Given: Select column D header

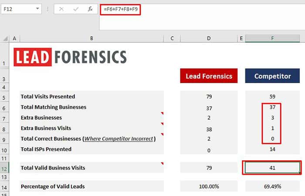Looking at the screenshot, I should [x=209, y=38].
